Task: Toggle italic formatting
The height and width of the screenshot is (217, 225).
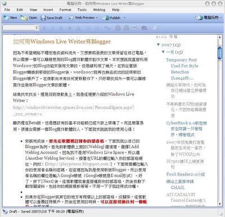Action: [53, 28]
